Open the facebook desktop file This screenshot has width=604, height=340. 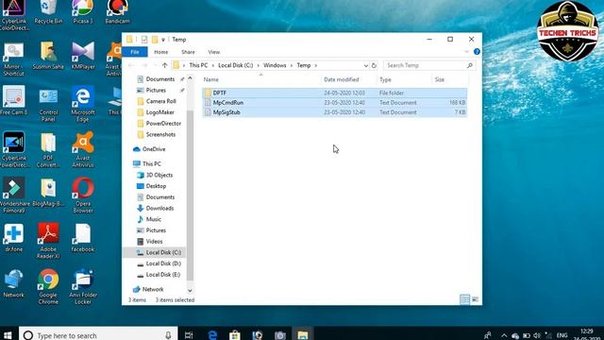pos(83,238)
